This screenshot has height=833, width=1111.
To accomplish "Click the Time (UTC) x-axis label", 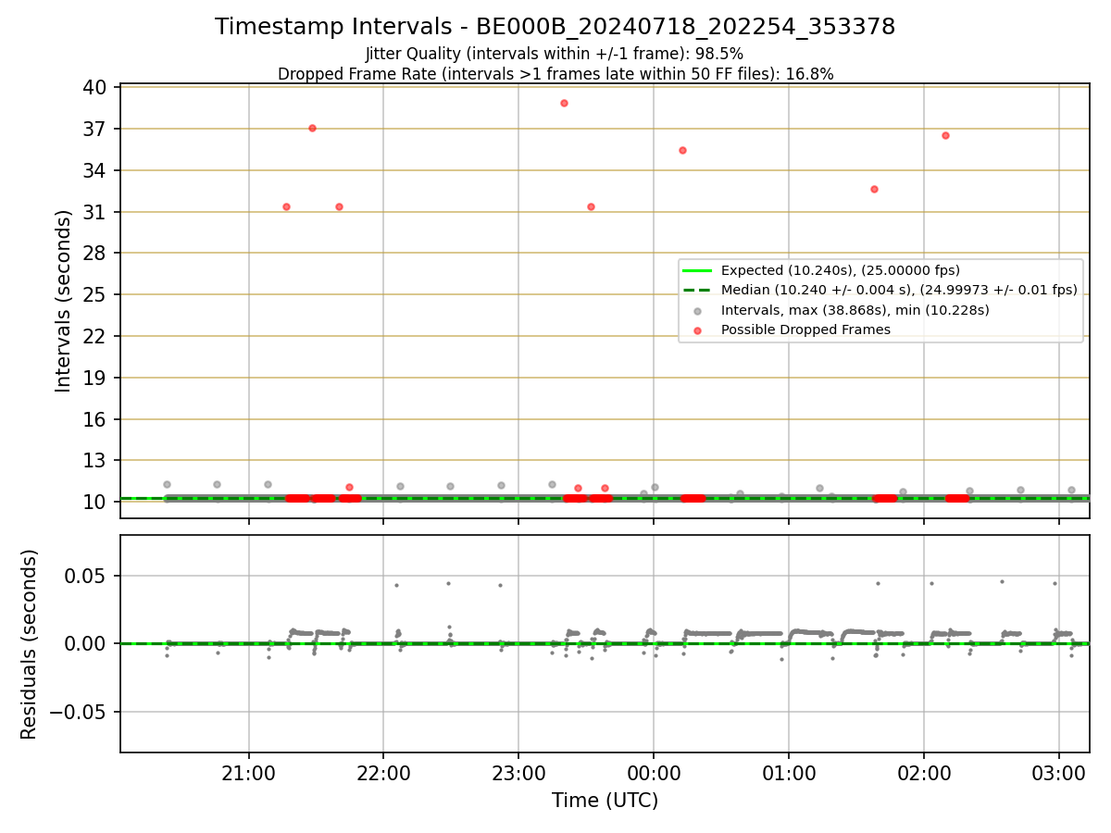I will click(605, 801).
